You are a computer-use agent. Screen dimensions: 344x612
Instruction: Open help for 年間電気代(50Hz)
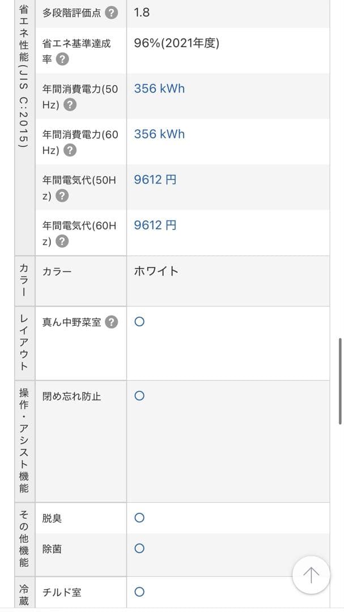point(62,195)
